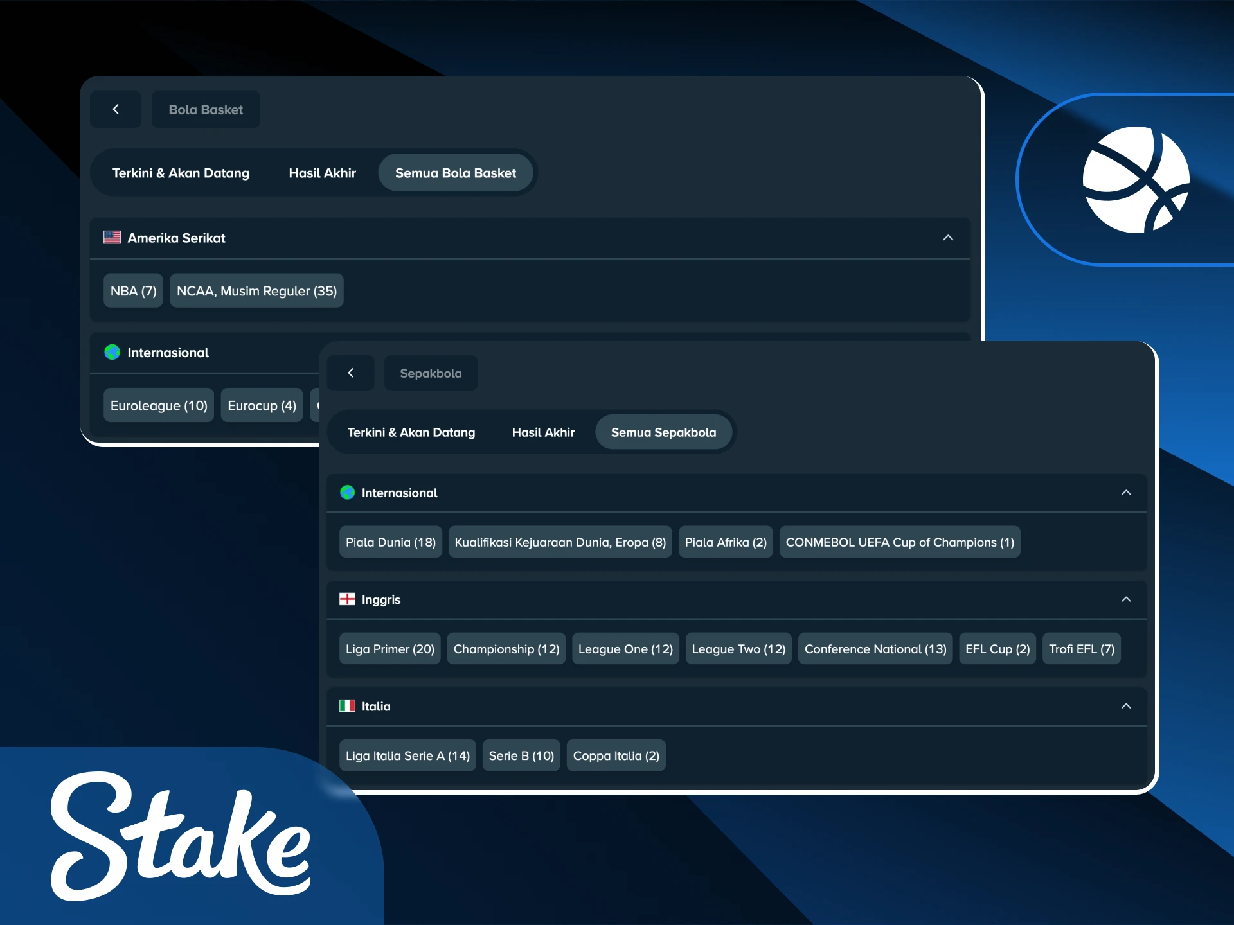Screen dimensions: 1234x925
Task: Click the white basketball icon
Action: pos(1136,180)
